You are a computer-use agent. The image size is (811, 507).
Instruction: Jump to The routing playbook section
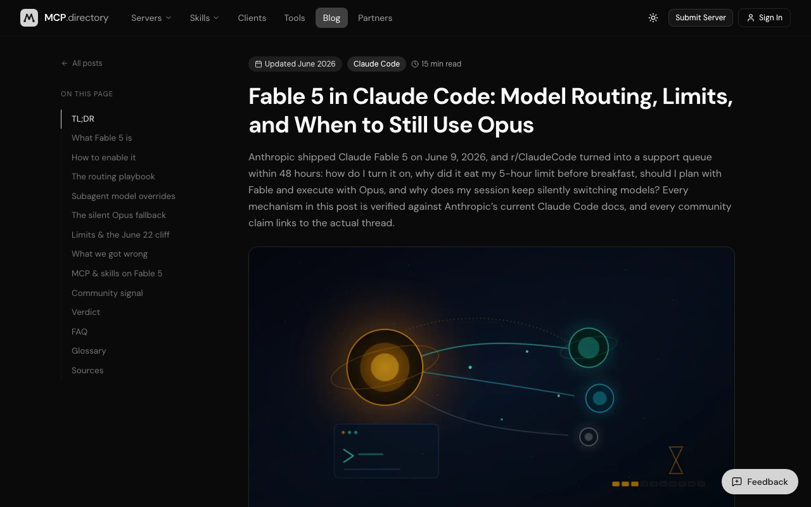coord(113,176)
